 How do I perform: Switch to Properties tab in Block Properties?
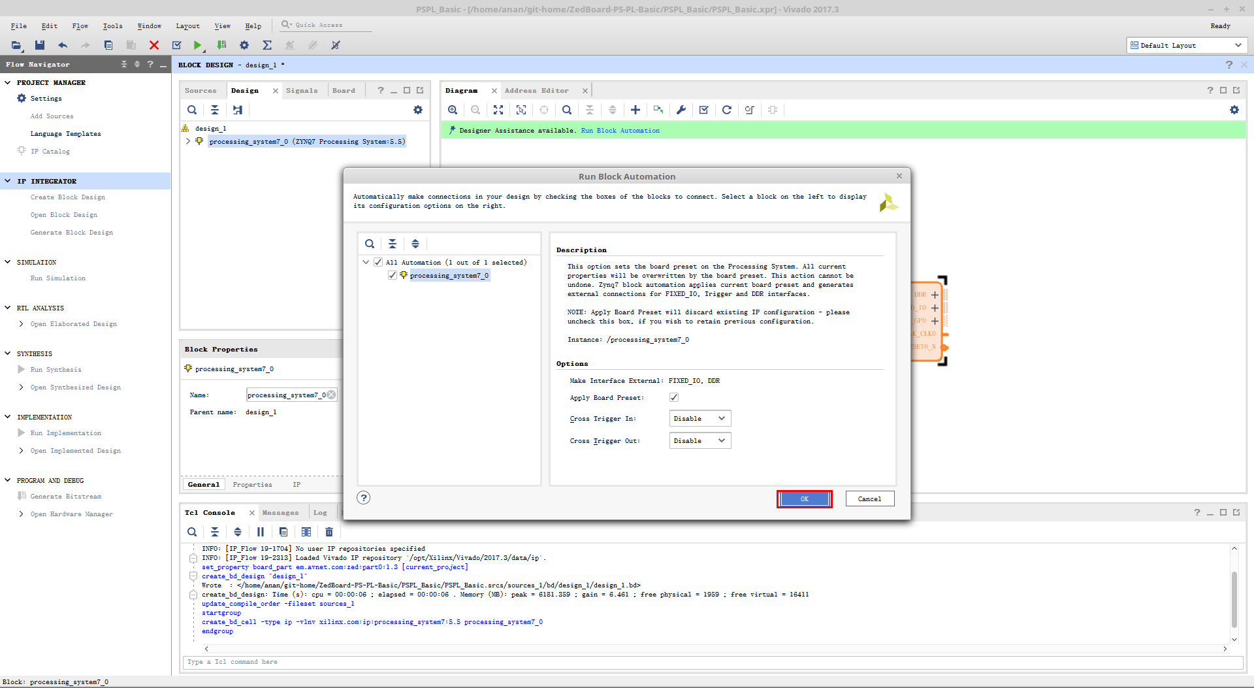point(252,485)
